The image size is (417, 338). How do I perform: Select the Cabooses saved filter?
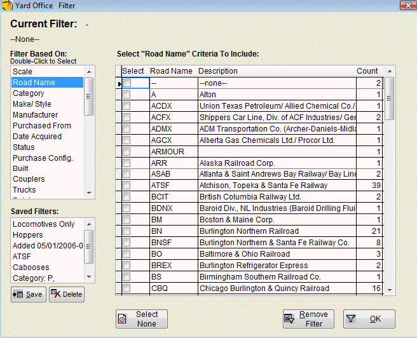47,267
